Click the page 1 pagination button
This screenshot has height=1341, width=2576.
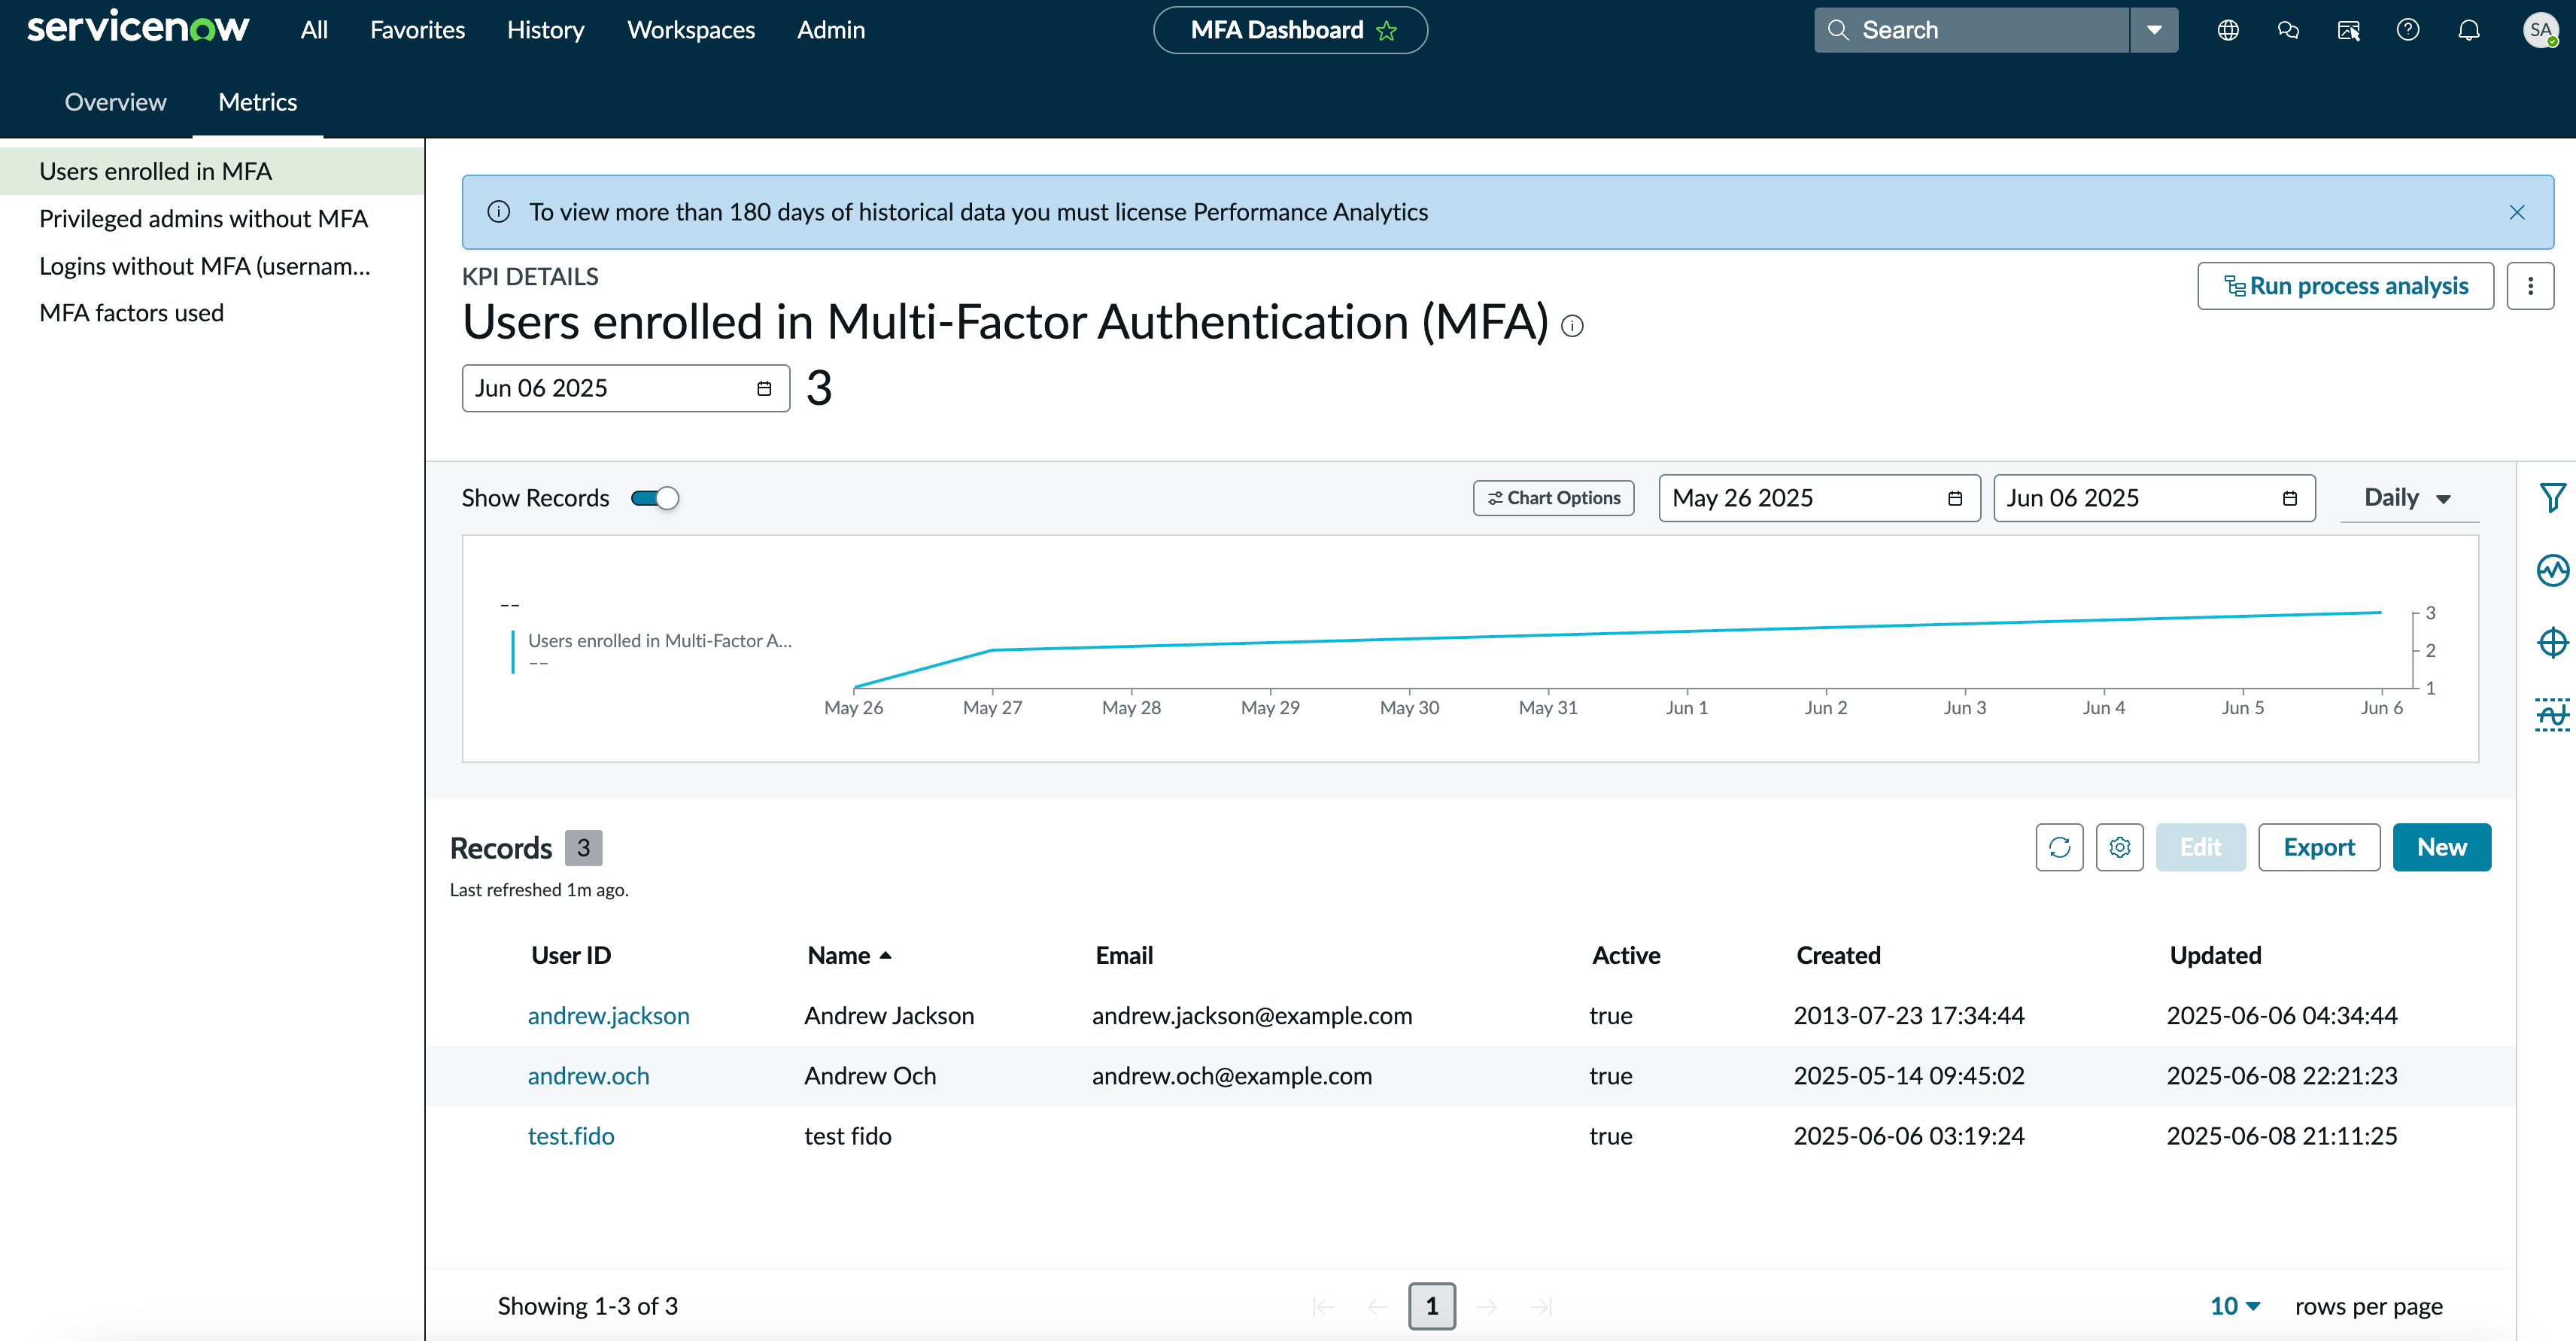pyautogui.click(x=1432, y=1306)
